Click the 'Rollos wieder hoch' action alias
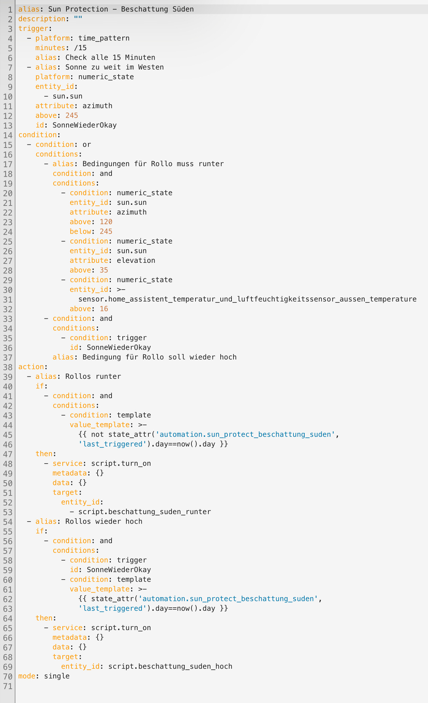This screenshot has height=703, width=428. point(104,521)
